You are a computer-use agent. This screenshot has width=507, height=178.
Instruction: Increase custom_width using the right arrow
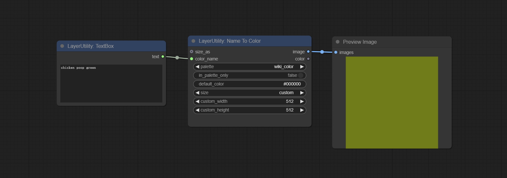[x=302, y=102]
